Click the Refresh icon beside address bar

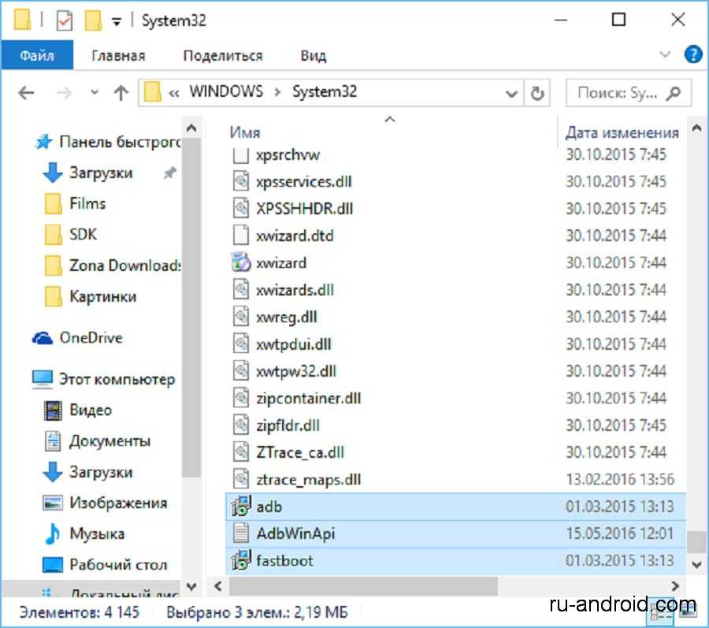click(538, 93)
